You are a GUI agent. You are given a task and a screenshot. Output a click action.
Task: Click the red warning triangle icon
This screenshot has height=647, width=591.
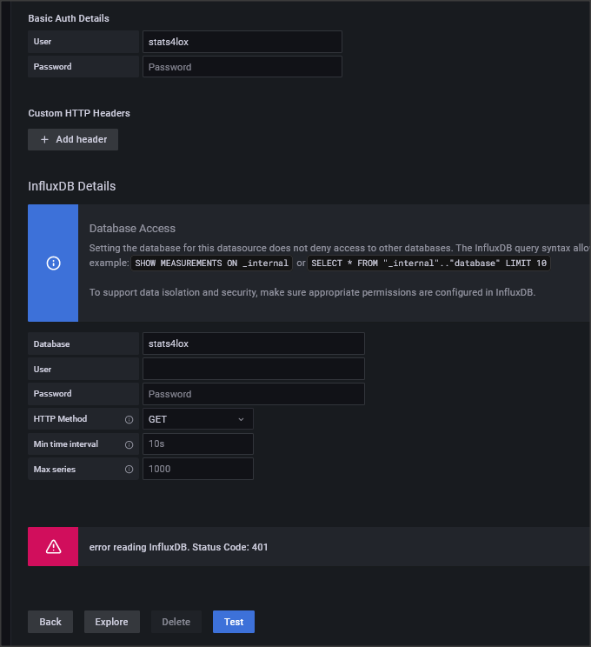coord(53,547)
